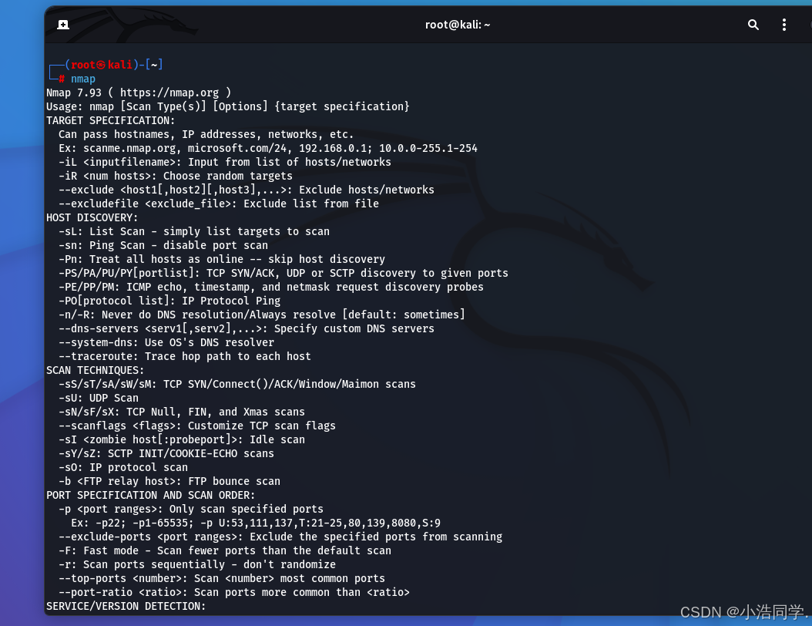Open a new terminal tab icon
The height and width of the screenshot is (626, 812).
coord(63,25)
